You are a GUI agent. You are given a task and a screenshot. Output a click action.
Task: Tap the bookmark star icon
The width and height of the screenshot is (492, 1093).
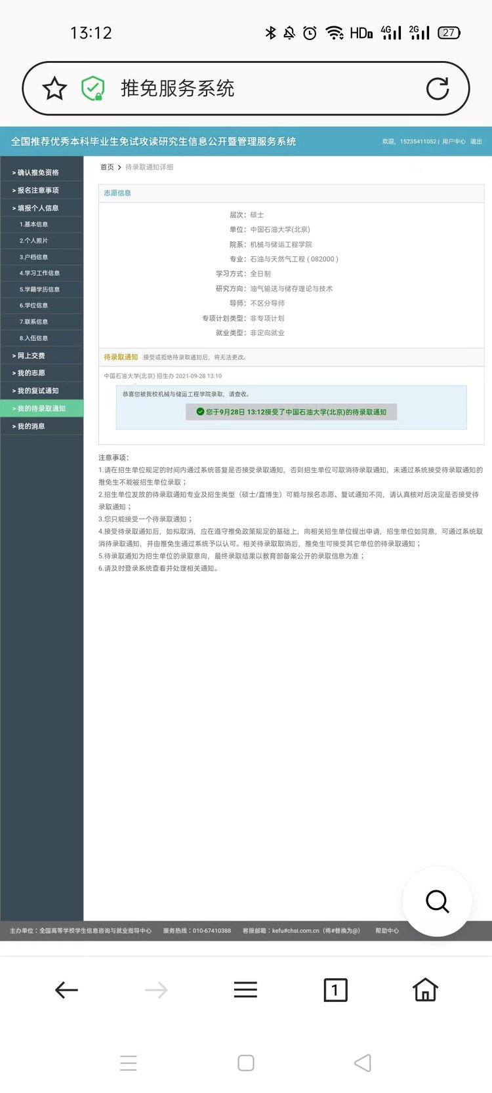tap(54, 89)
